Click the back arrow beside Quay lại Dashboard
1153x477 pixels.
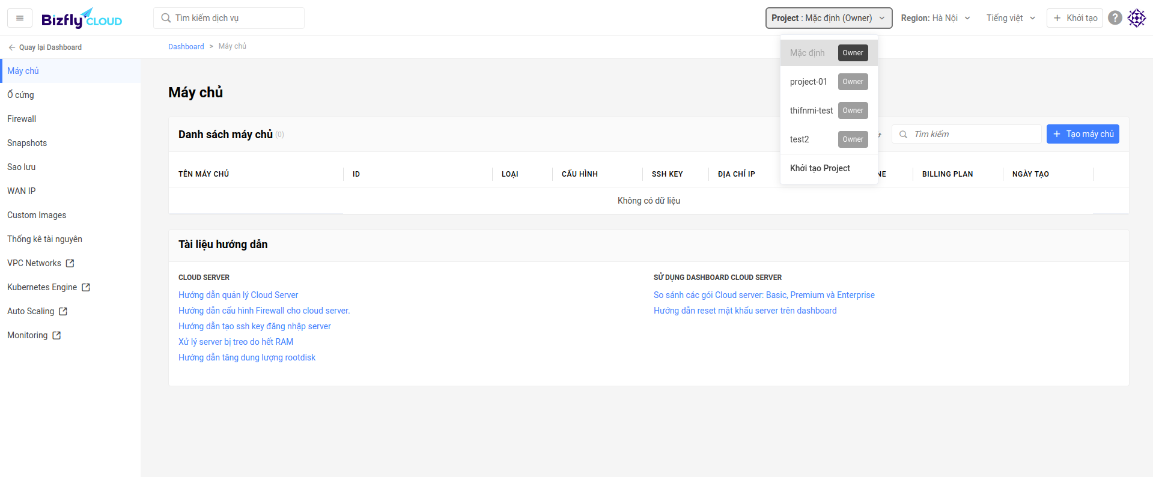pos(11,47)
